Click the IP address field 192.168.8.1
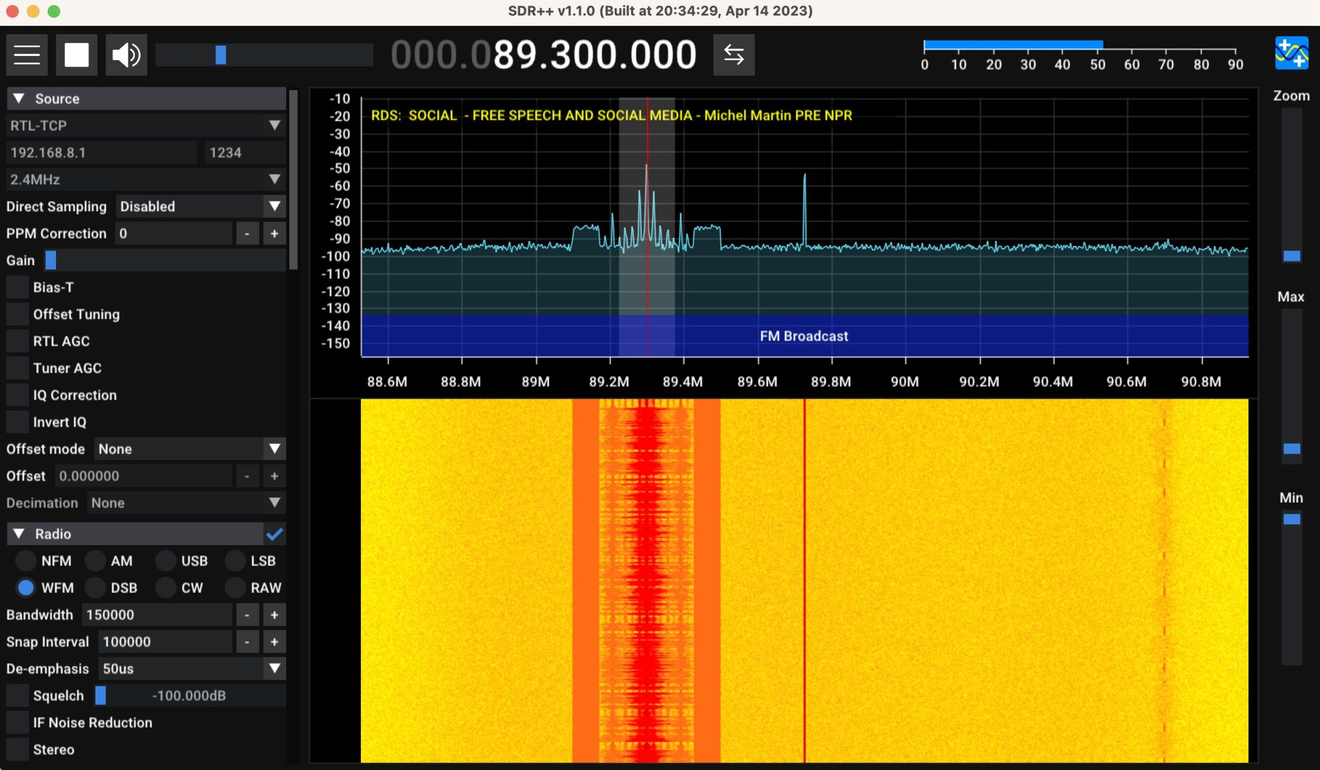1320x770 pixels. point(101,153)
